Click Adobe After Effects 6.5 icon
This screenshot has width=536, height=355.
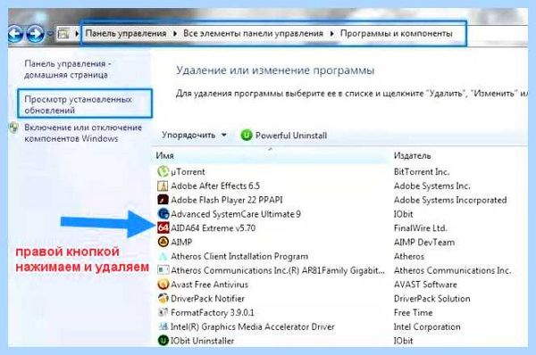pos(163,186)
